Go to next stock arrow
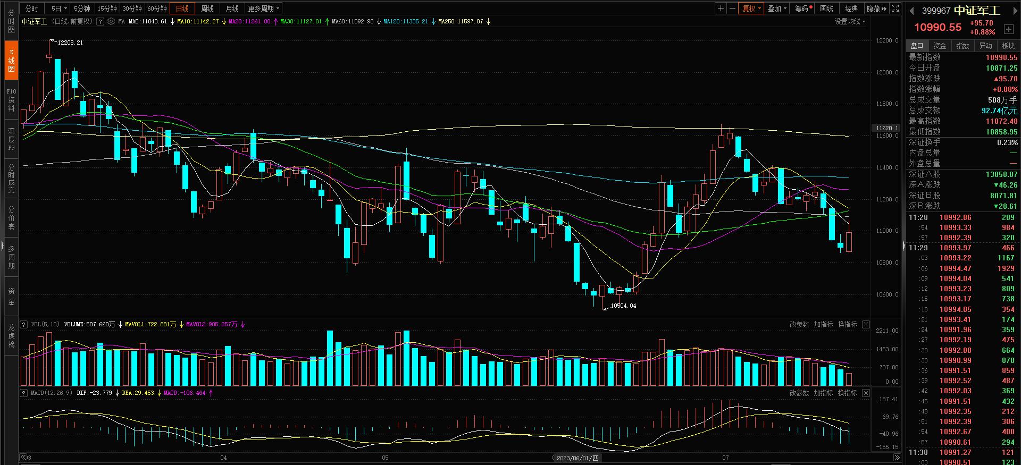The height and width of the screenshot is (465, 1021). point(1014,11)
